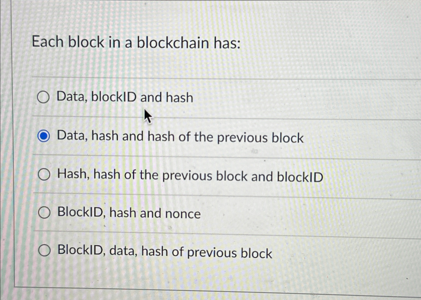Click the answer text 'Data, blockID and hash'
The image size is (421, 300).
coord(124,97)
